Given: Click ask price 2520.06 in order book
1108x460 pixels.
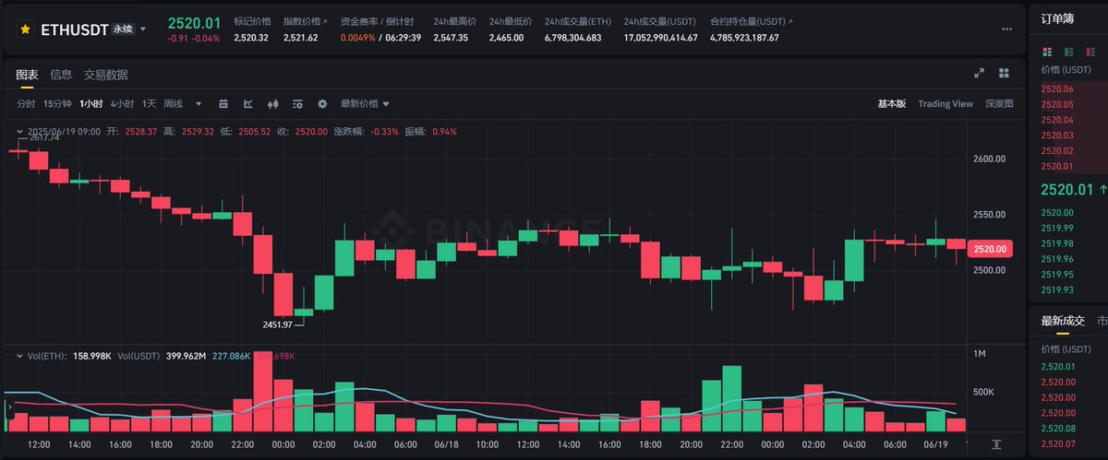Looking at the screenshot, I should (1056, 89).
